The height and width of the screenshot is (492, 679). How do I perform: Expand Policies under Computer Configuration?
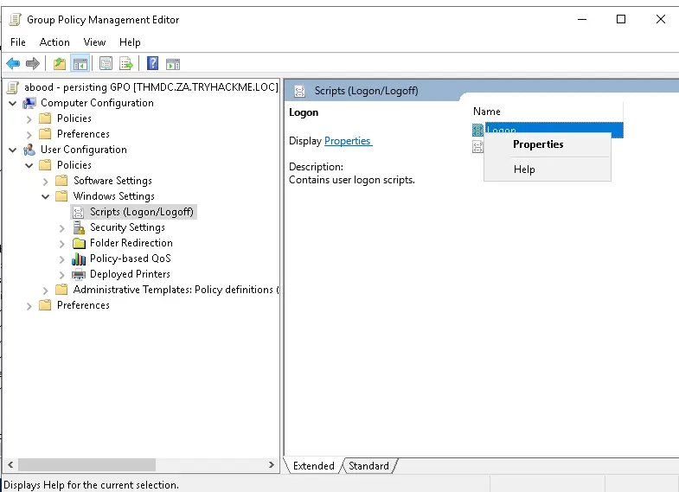pos(29,119)
